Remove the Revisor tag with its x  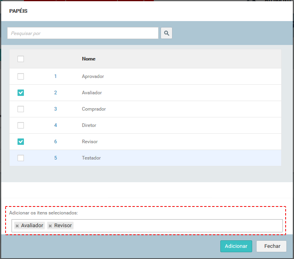50,226
